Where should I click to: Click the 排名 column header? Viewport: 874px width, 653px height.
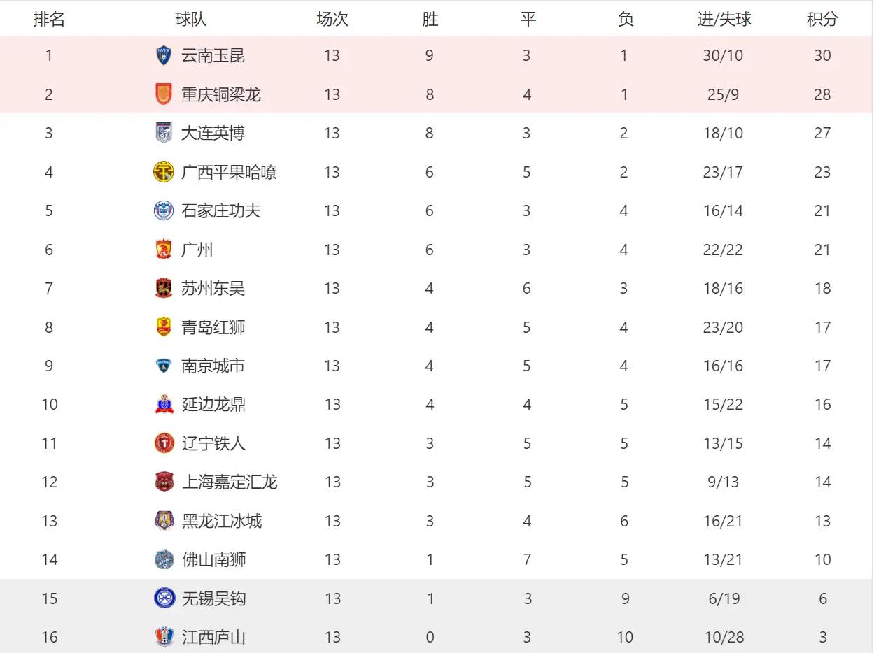click(49, 19)
